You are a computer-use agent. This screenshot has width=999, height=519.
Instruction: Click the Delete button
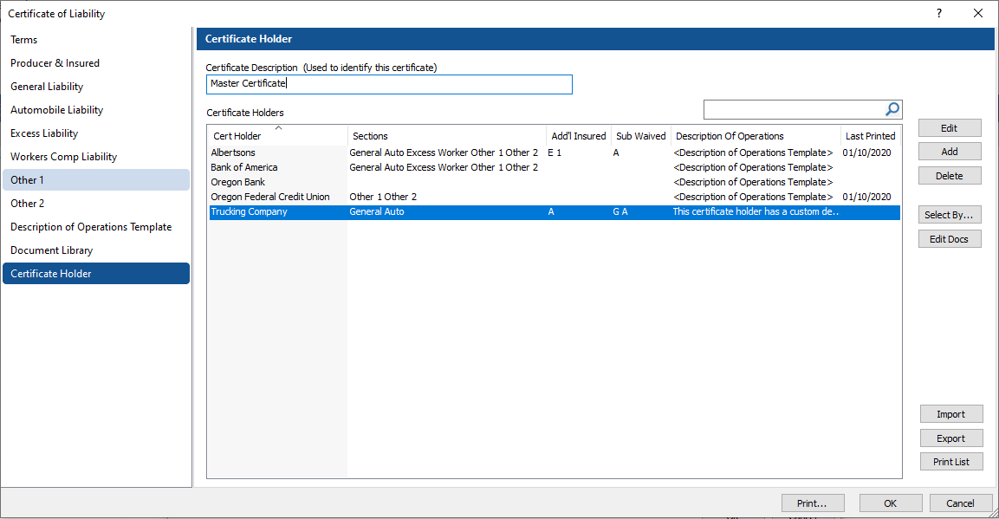[x=950, y=176]
